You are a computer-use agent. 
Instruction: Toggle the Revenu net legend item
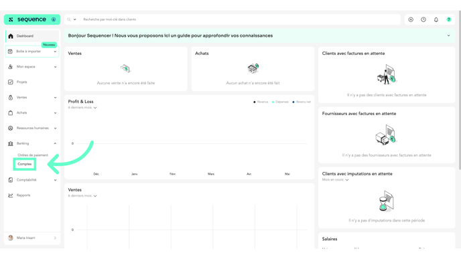302,102
